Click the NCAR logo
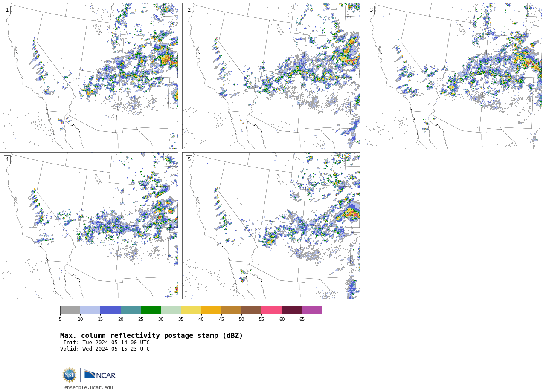The image size is (546, 392). coord(100,375)
